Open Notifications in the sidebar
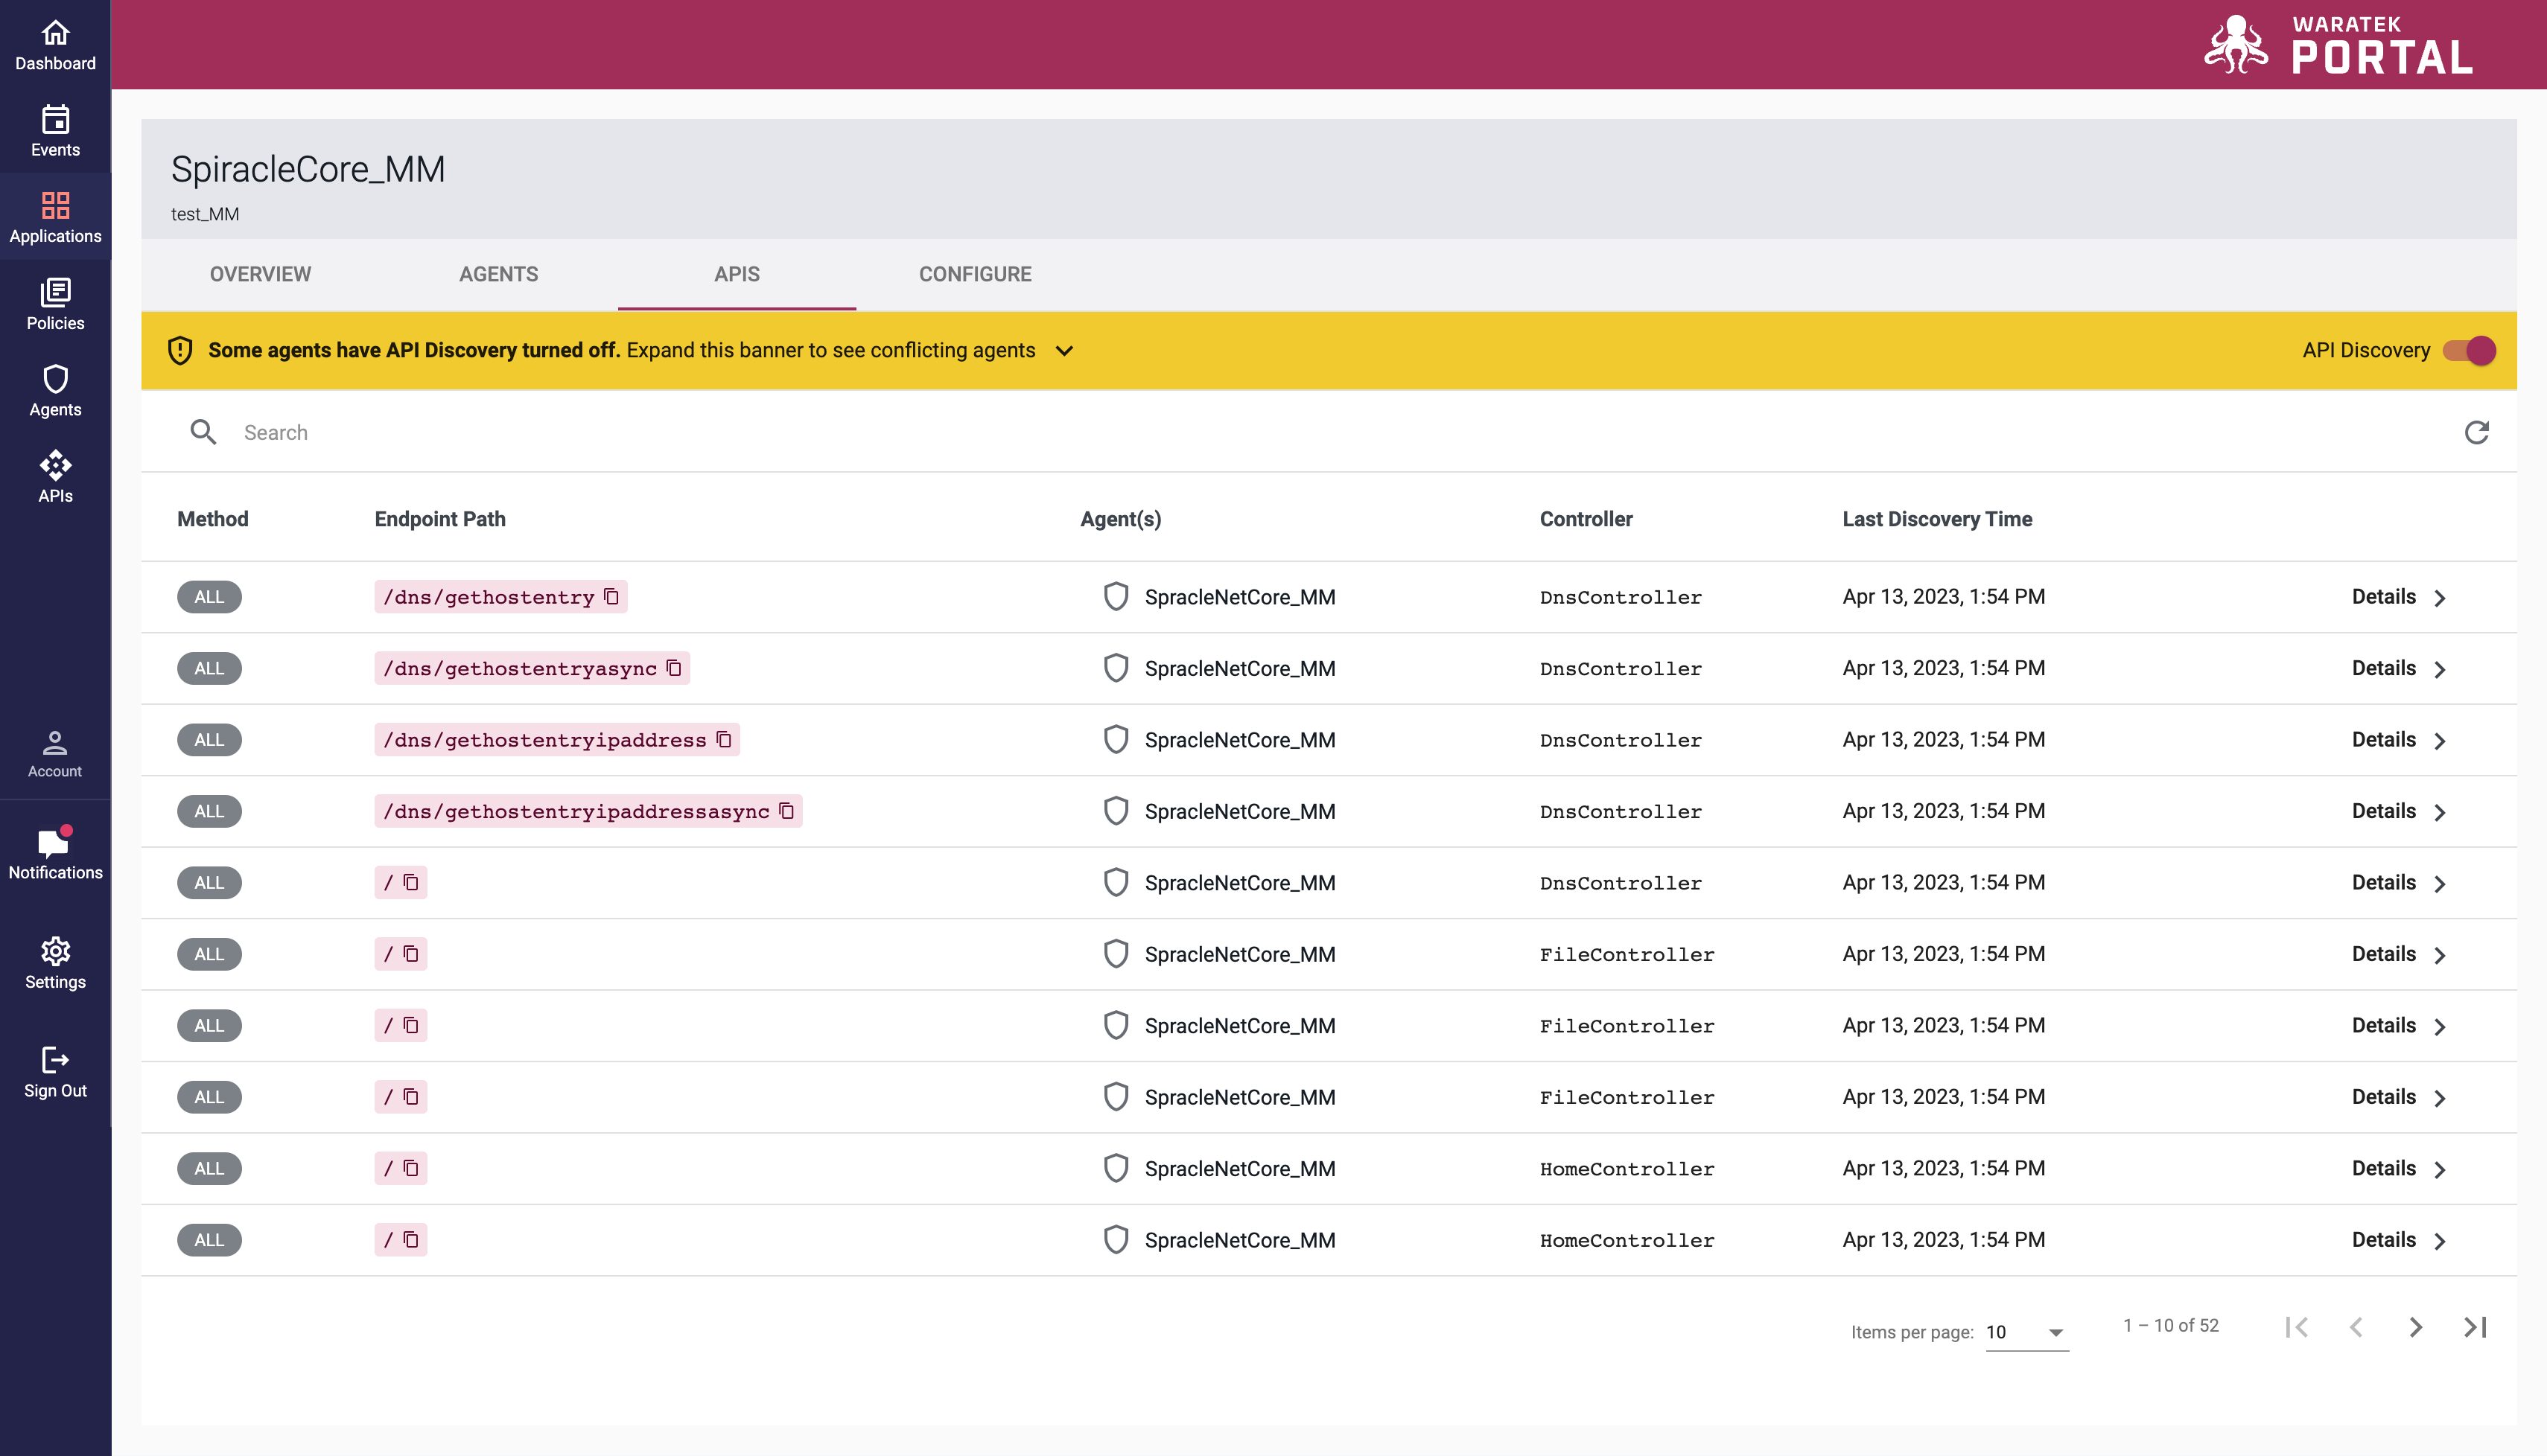This screenshot has width=2547, height=1456. click(x=55, y=854)
